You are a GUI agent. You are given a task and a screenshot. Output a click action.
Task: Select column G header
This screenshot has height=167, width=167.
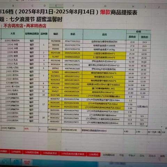(x=105, y=6)
